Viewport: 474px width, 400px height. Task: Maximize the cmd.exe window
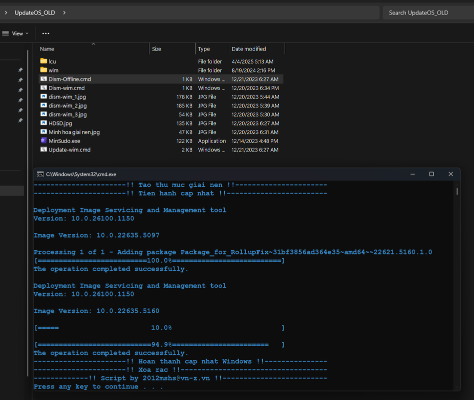pos(432,174)
